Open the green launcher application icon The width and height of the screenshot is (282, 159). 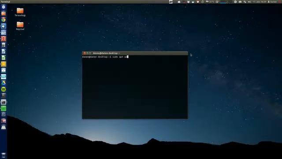4,108
